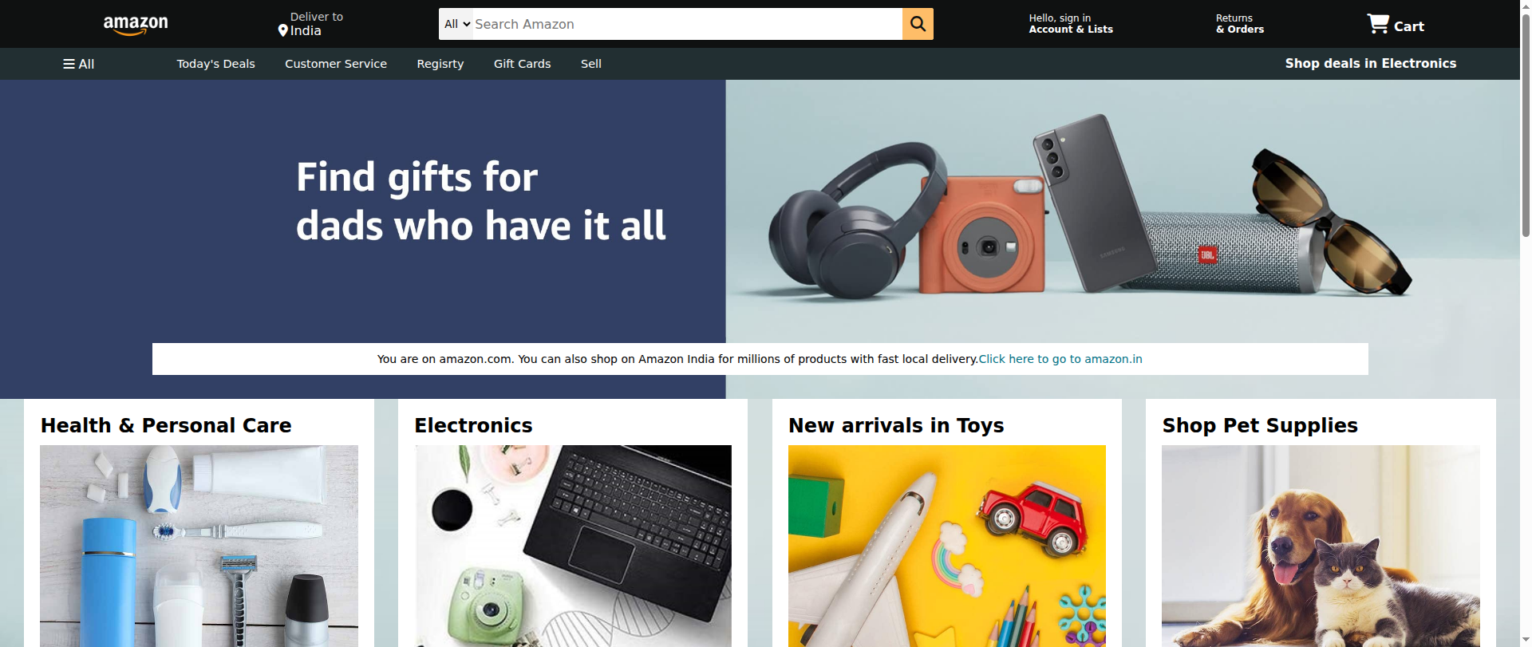
Task: Click Shop deals in Electronics
Action: [1371, 63]
